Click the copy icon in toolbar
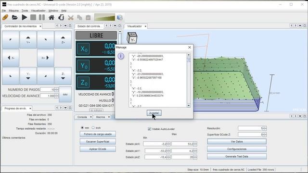 (79, 18)
